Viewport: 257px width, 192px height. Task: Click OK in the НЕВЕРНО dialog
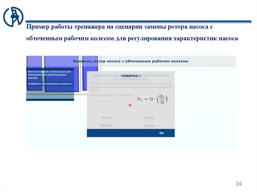(161, 133)
